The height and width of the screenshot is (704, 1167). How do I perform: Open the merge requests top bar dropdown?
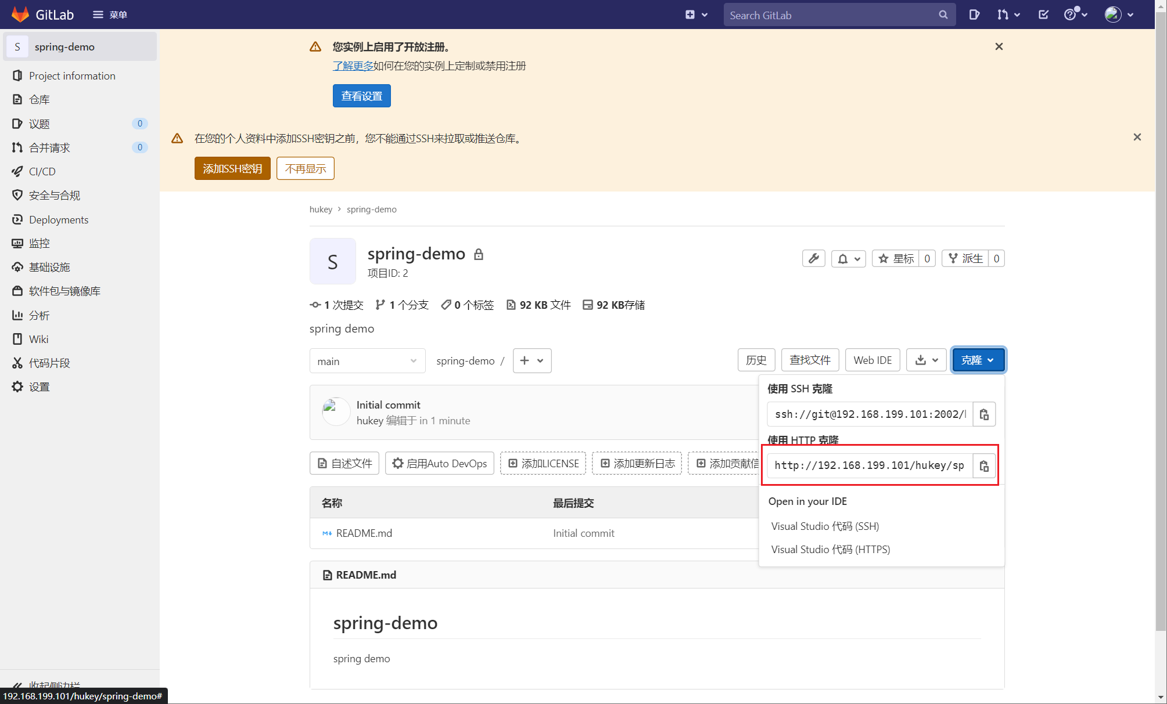pos(1008,15)
